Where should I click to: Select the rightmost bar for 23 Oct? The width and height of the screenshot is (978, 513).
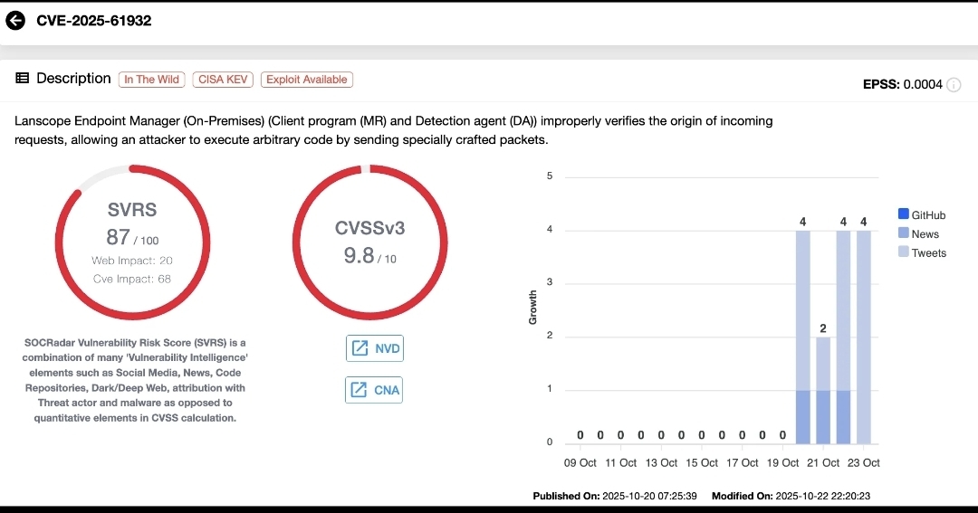(x=864, y=337)
